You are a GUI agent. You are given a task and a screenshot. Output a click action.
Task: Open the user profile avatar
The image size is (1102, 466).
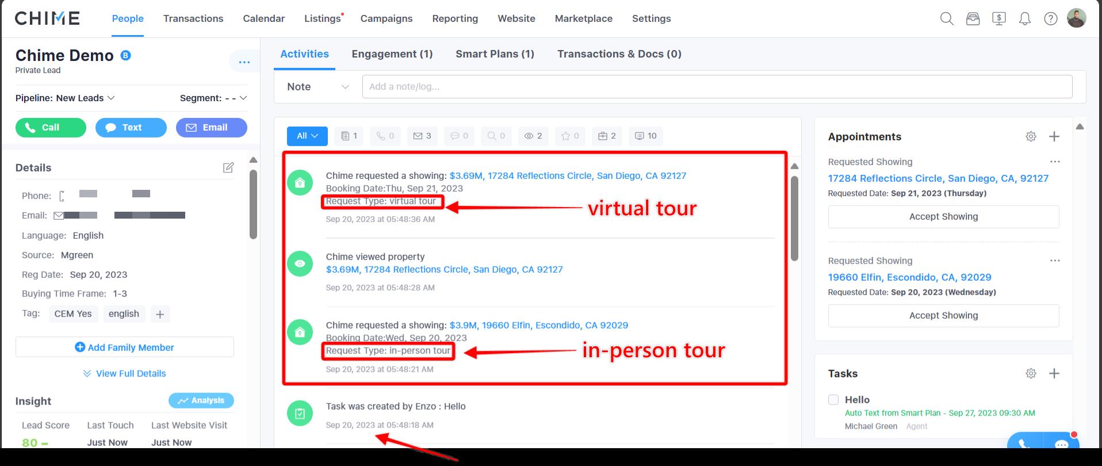click(x=1076, y=18)
